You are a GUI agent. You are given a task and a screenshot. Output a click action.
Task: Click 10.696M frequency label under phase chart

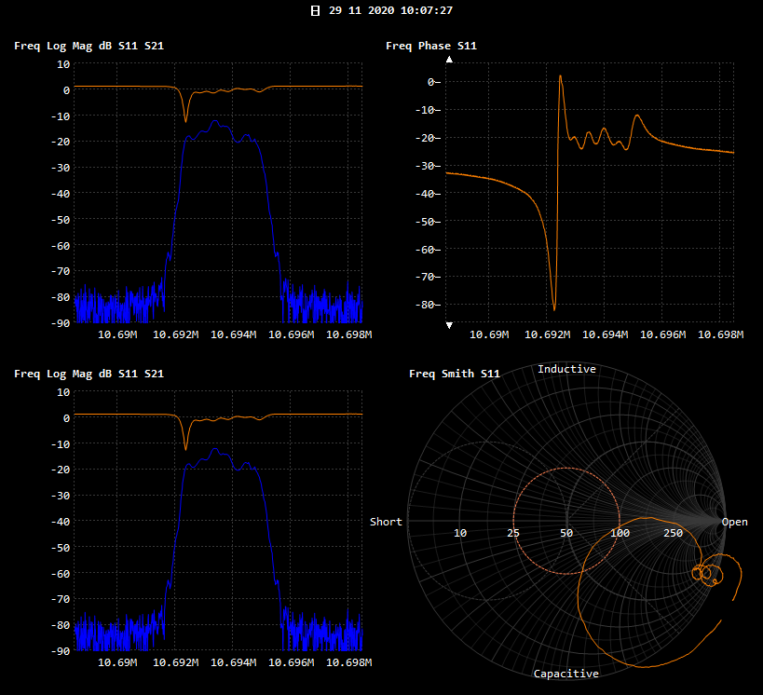point(662,334)
